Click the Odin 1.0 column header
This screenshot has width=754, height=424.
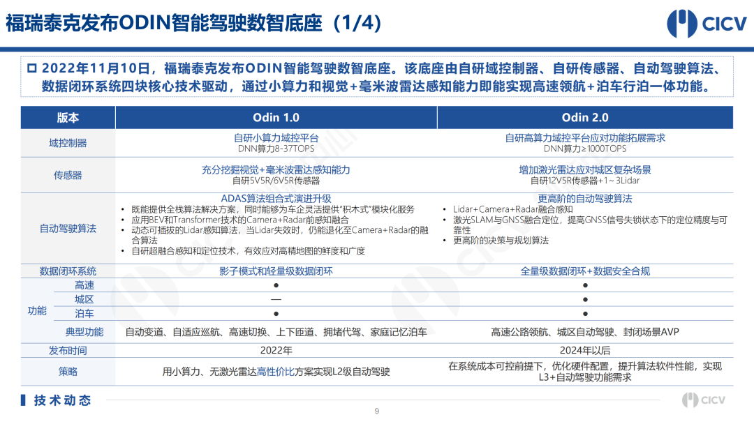pyautogui.click(x=276, y=118)
